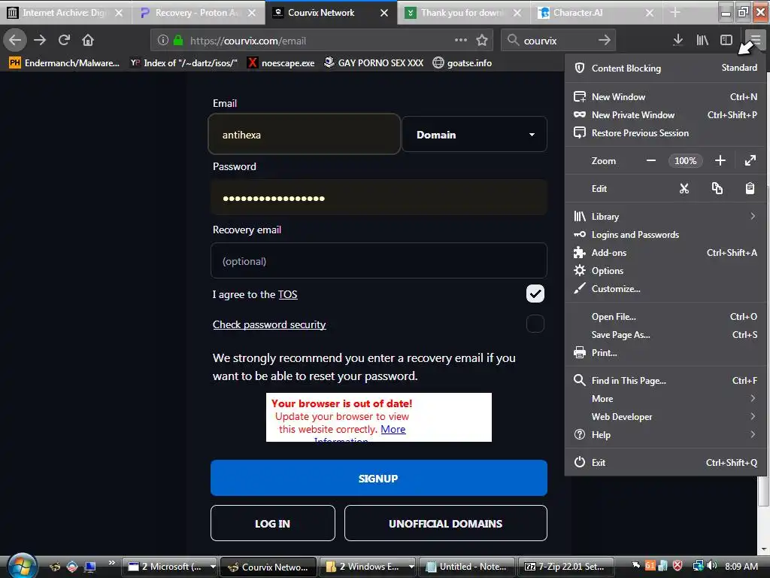Open the TOS link
Image resolution: width=770 pixels, height=578 pixels.
tap(288, 294)
